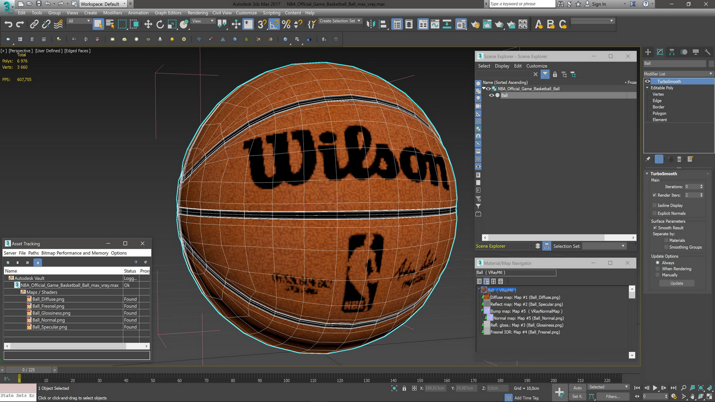Click the Add Time Tag label

click(x=526, y=398)
